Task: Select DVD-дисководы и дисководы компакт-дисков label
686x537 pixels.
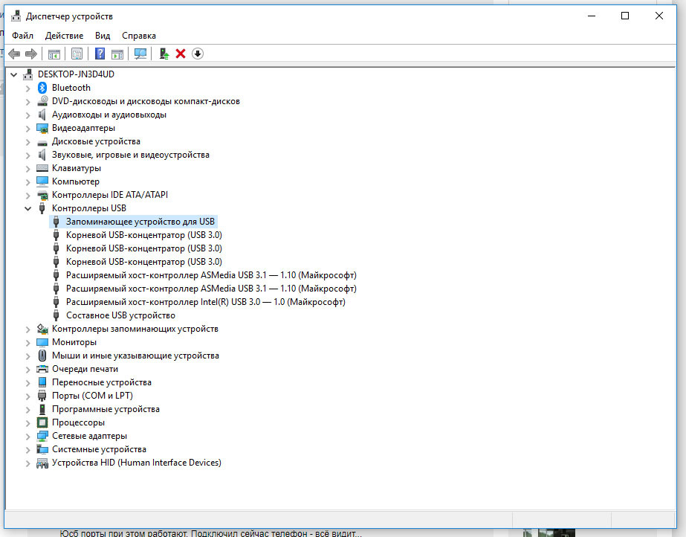Action: point(146,101)
